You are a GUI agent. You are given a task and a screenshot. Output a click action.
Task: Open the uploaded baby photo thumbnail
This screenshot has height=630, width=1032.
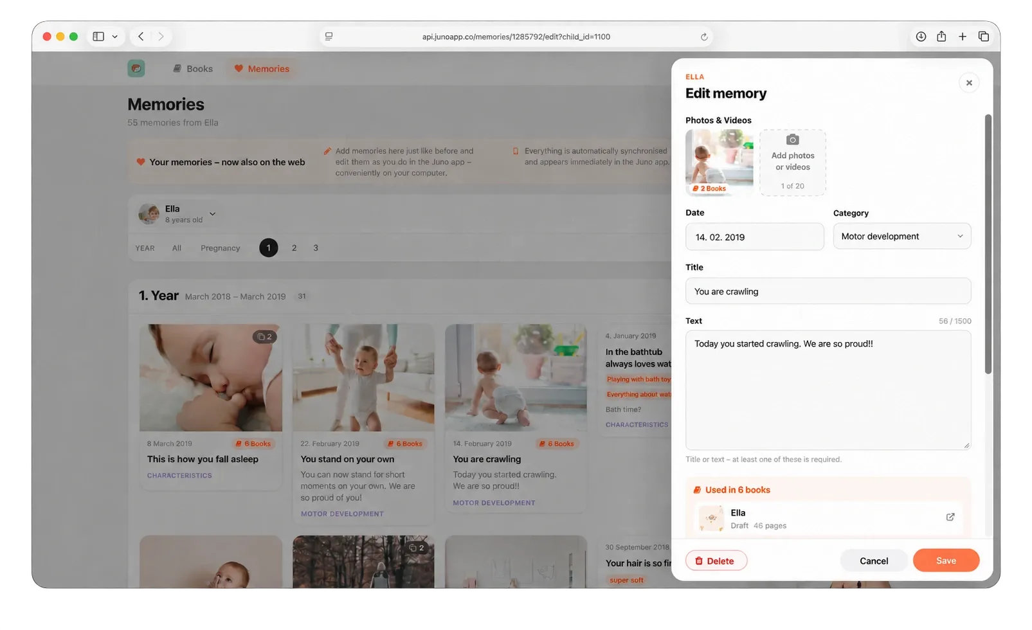[719, 158]
